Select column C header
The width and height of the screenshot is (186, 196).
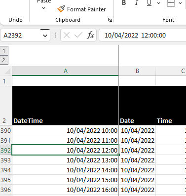[171, 71]
